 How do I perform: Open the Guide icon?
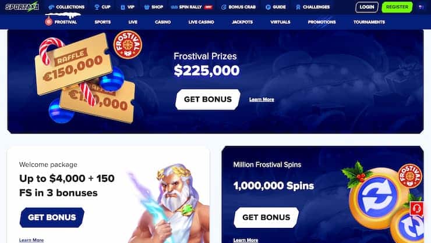[x=268, y=7]
